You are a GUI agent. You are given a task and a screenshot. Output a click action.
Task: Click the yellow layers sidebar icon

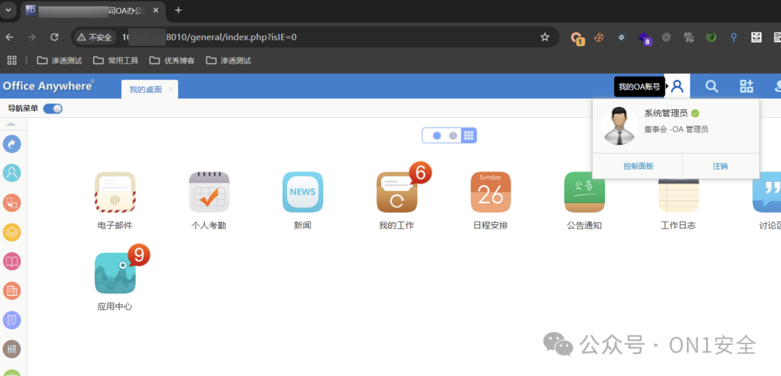pos(12,232)
